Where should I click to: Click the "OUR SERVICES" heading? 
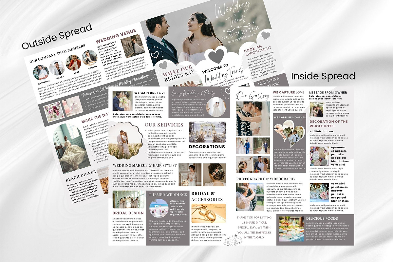[164, 125]
